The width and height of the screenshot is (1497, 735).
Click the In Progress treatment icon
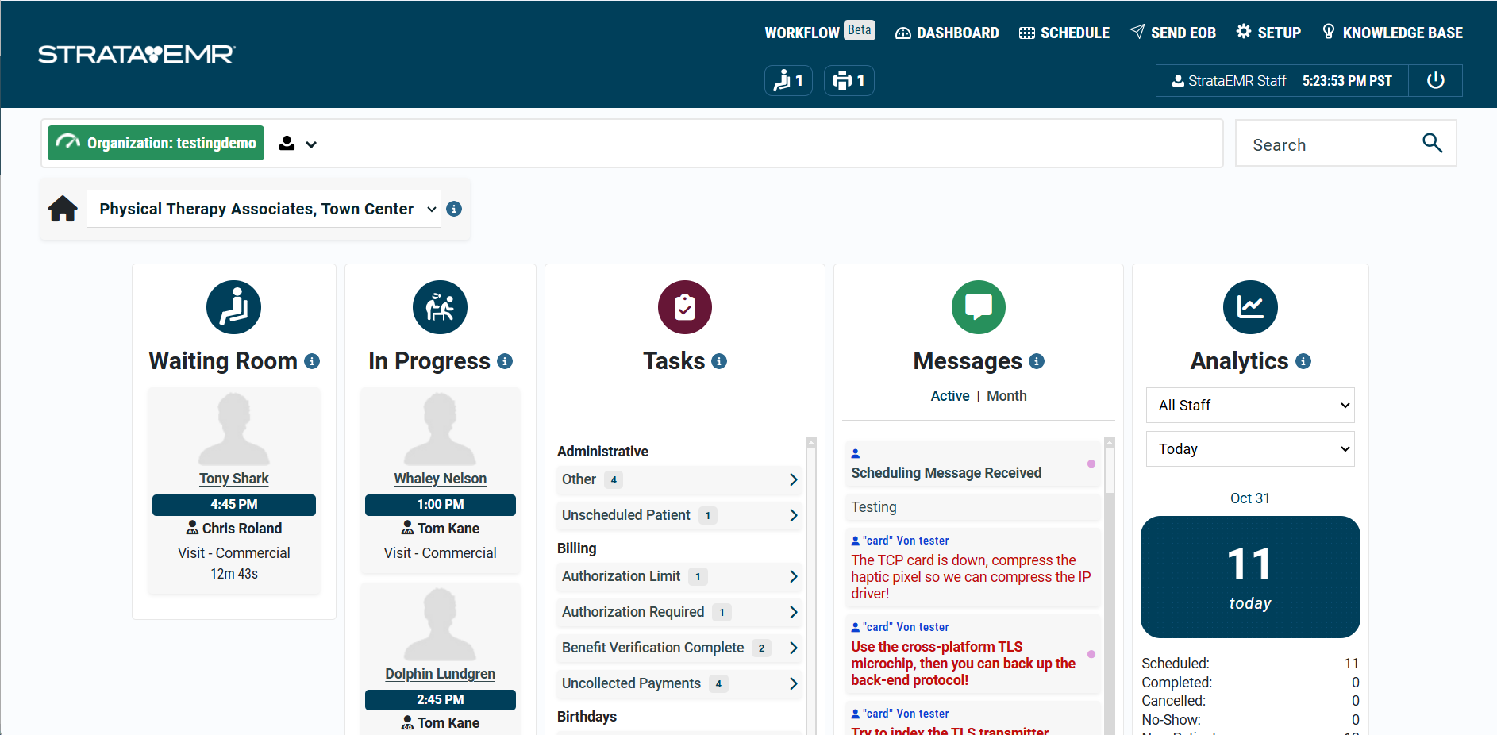440,307
